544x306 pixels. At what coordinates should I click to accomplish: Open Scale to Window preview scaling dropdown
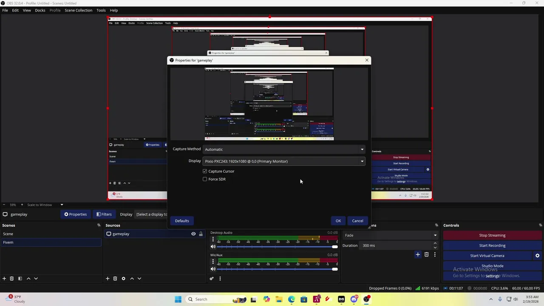pos(45,205)
